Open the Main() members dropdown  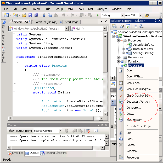[x=105, y=29]
